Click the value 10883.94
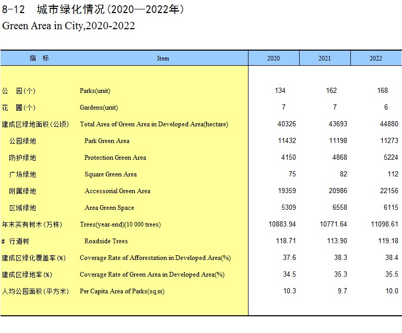 (x=282, y=224)
